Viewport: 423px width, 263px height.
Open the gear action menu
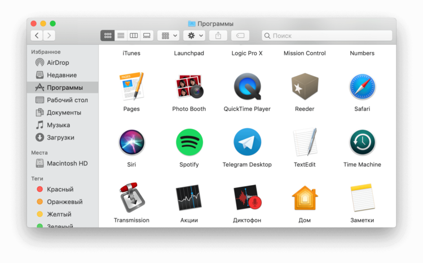click(x=195, y=36)
